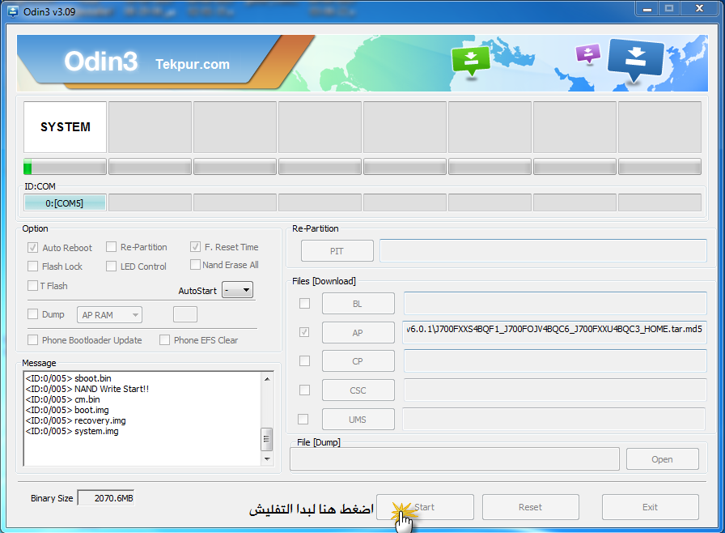Click the CP file path field
The height and width of the screenshot is (533, 725).
click(x=555, y=361)
